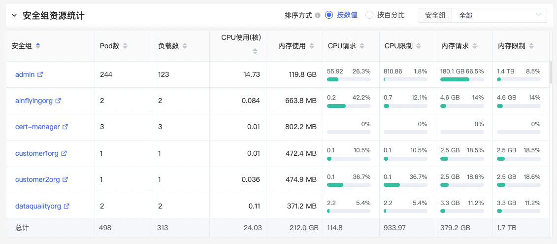Open 安全组 全部 dropdown

click(x=499, y=15)
